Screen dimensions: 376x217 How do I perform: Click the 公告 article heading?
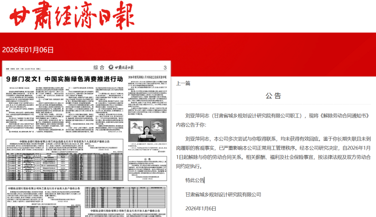coord(273,96)
